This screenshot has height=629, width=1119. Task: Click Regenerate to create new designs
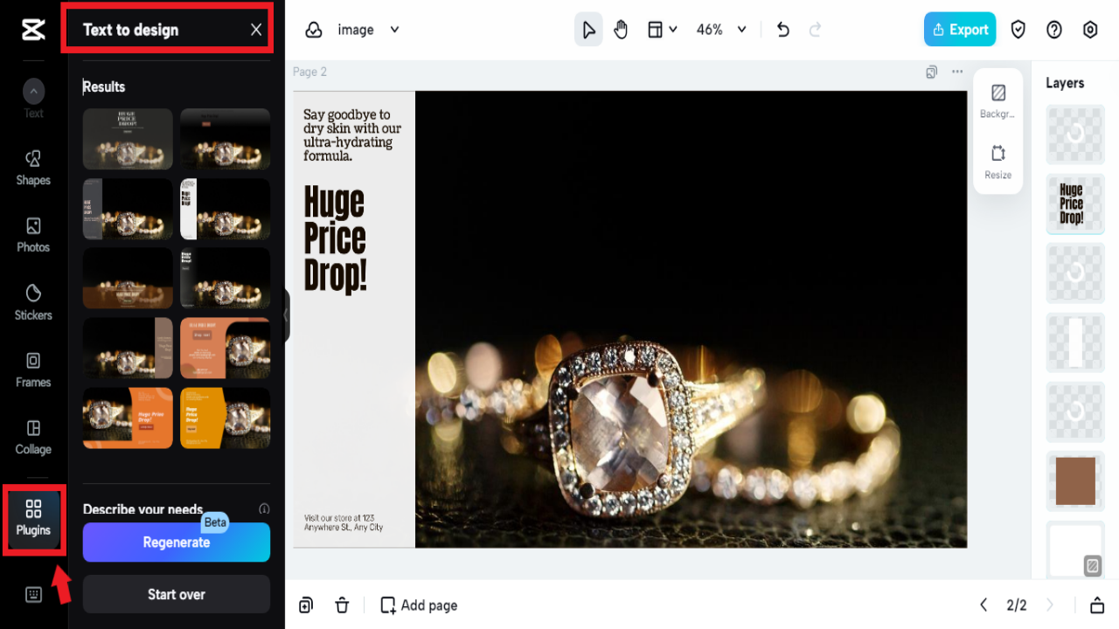pos(177,543)
